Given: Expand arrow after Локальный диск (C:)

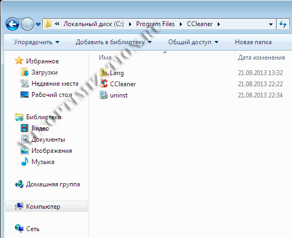Looking at the screenshot, I should 130,24.
